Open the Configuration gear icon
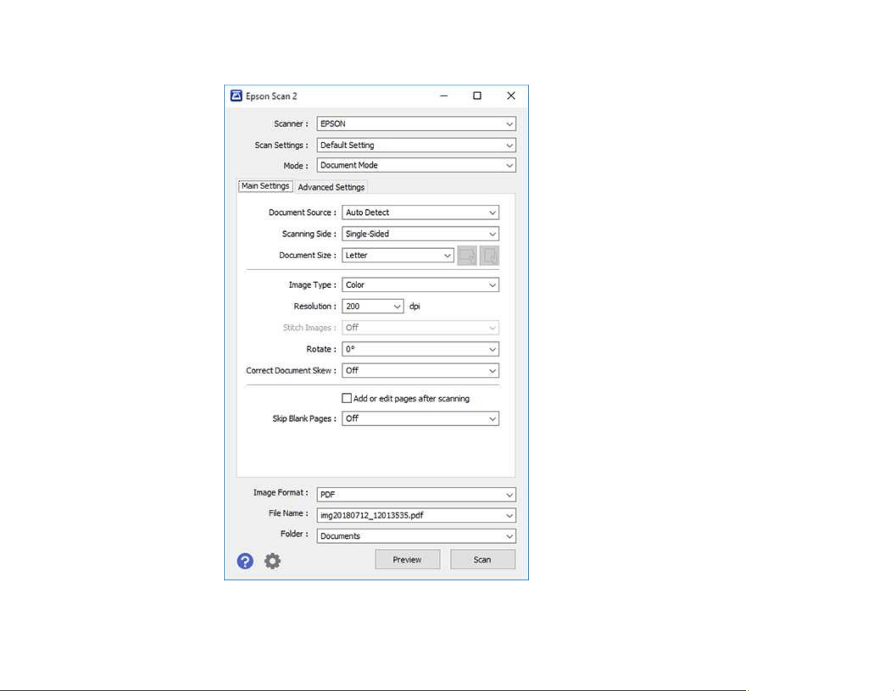 coord(272,561)
